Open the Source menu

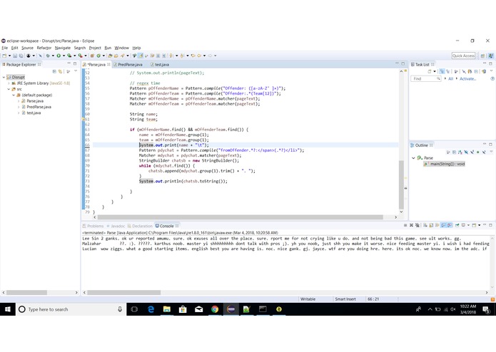tap(27, 48)
